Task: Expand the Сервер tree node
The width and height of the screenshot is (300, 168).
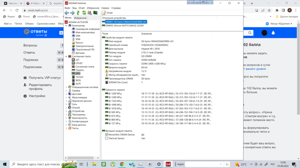Action: [66, 91]
